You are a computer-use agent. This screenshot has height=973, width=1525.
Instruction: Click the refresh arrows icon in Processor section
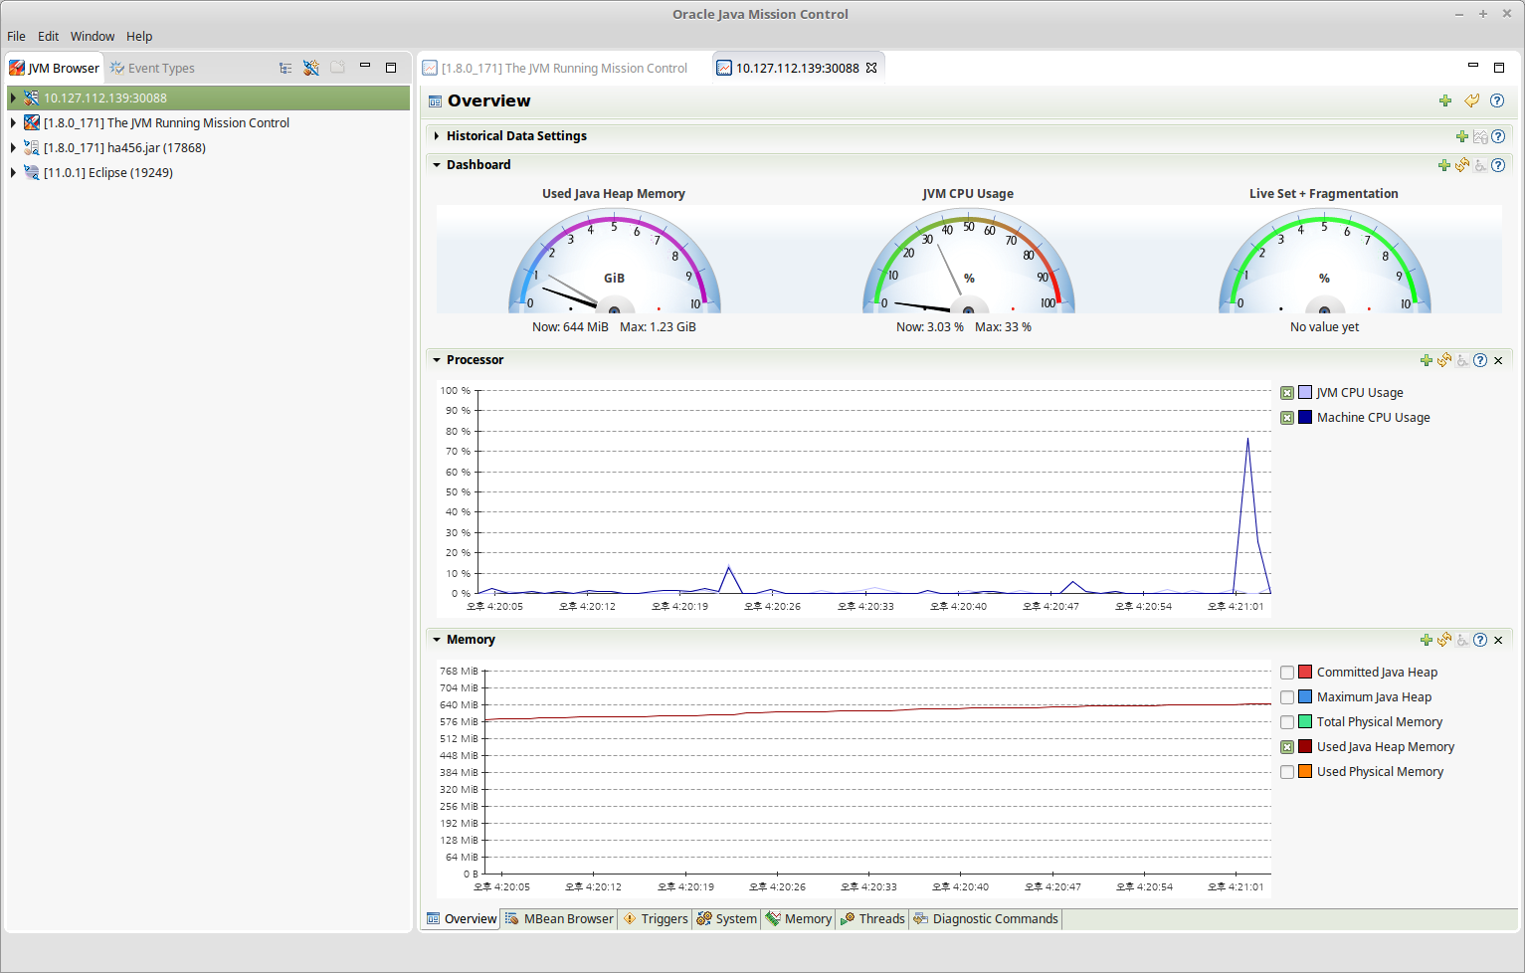(1444, 360)
